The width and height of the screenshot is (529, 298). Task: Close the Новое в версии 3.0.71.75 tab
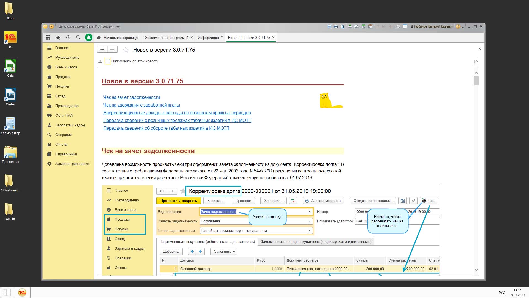point(273,38)
